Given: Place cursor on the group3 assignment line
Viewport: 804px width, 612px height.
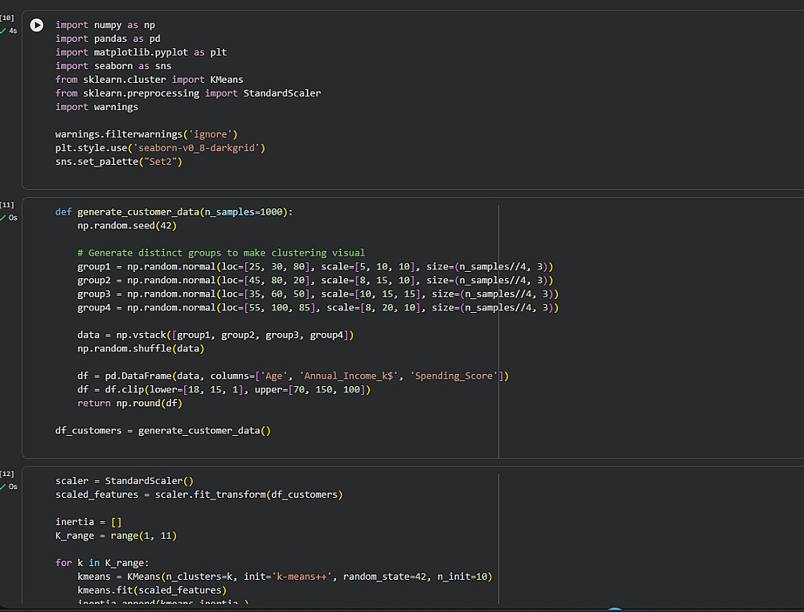Looking at the screenshot, I should tap(318, 294).
